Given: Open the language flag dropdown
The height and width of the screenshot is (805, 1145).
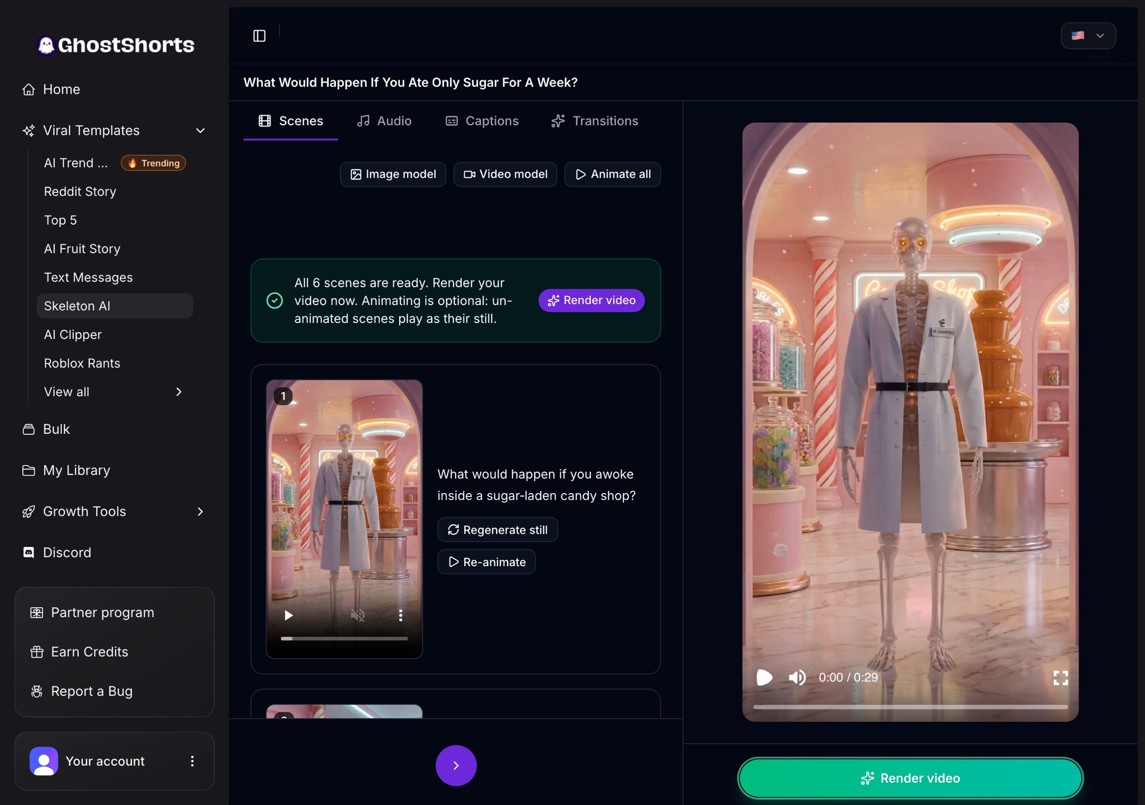Looking at the screenshot, I should point(1088,36).
